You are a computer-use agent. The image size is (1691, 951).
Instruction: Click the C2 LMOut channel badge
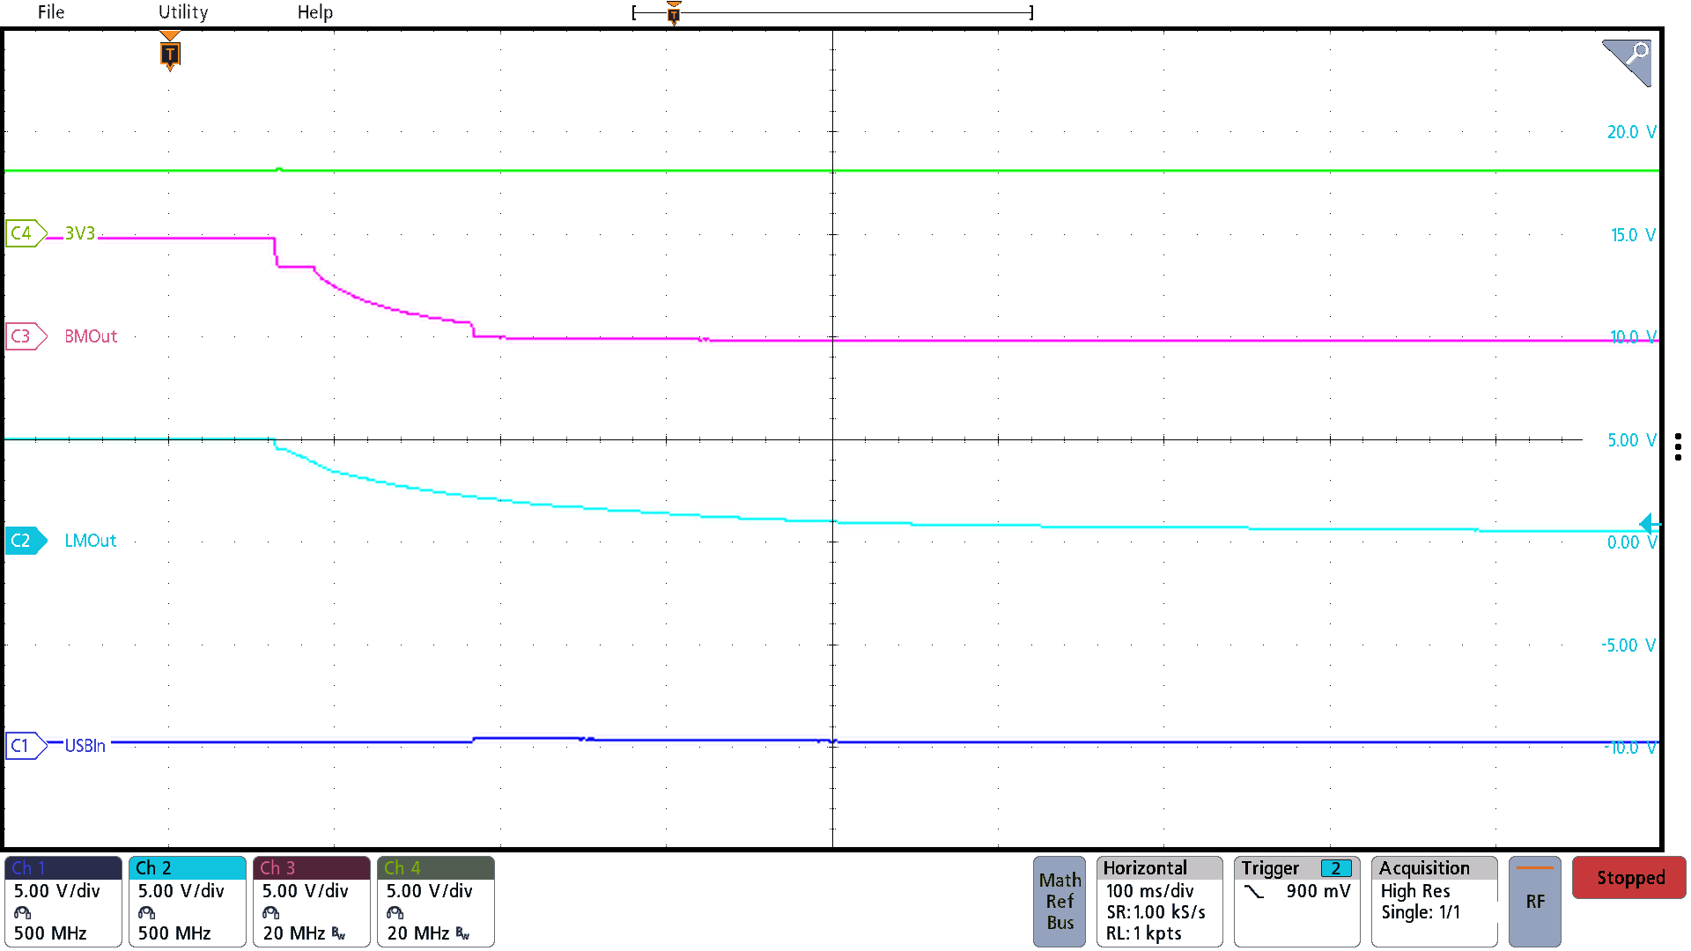pos(24,540)
